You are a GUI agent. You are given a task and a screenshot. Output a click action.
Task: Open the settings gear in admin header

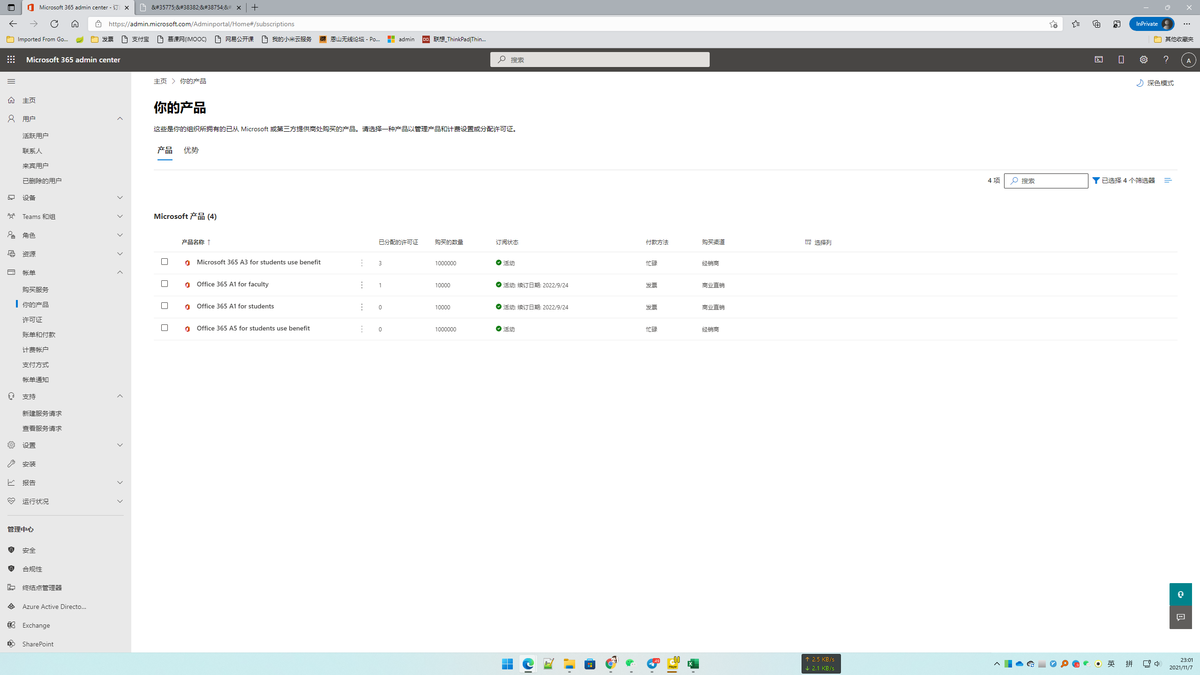[1143, 60]
